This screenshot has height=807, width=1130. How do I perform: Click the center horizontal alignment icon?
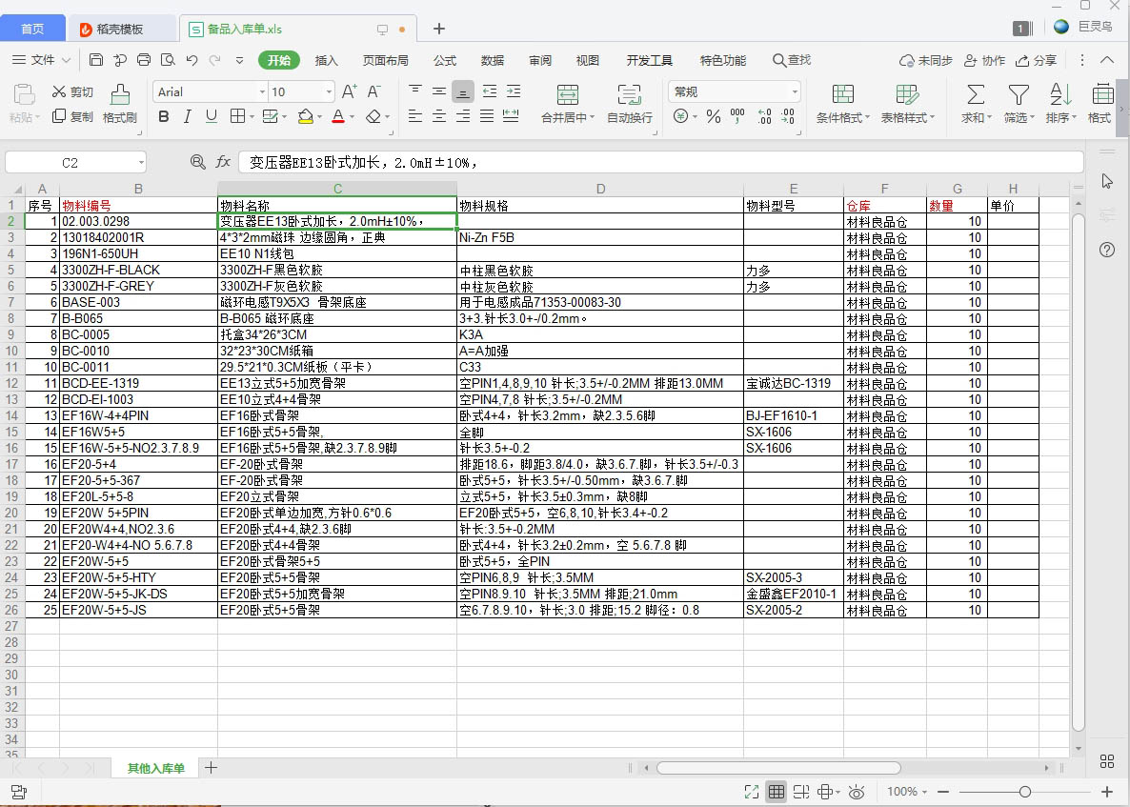point(438,116)
